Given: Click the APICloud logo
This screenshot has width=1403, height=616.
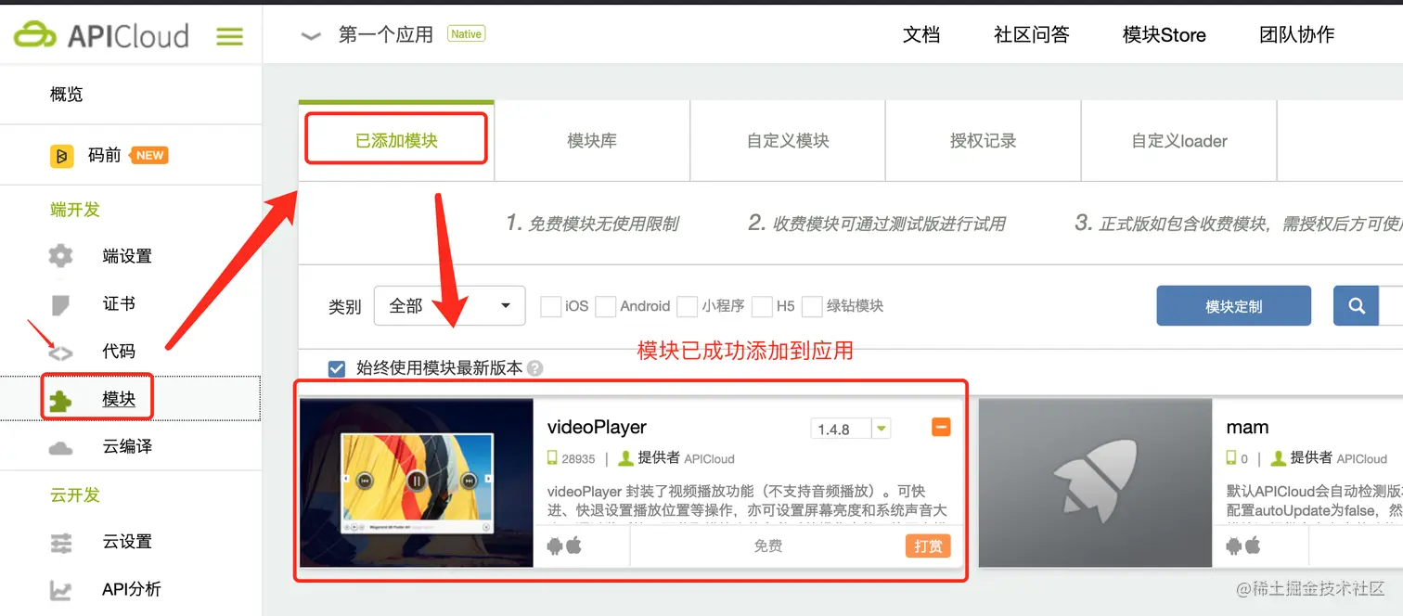Looking at the screenshot, I should (x=101, y=35).
